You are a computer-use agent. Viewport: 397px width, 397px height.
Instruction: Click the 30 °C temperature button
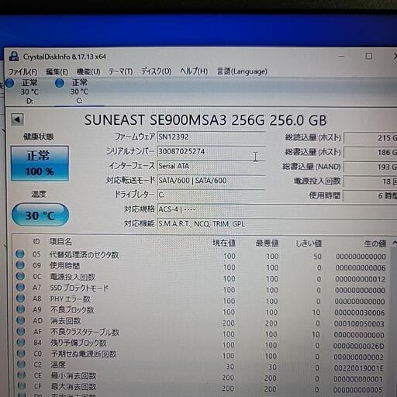(40, 215)
